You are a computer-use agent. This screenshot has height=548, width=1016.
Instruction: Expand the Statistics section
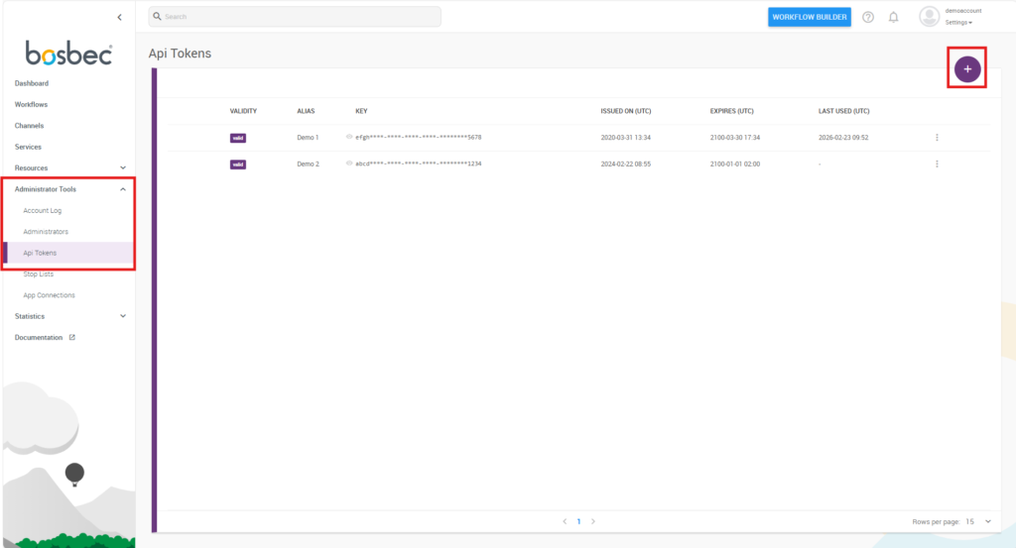tap(123, 316)
